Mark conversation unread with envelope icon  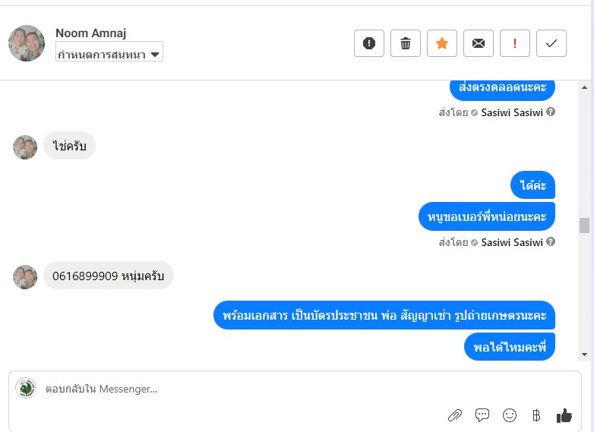click(x=479, y=43)
